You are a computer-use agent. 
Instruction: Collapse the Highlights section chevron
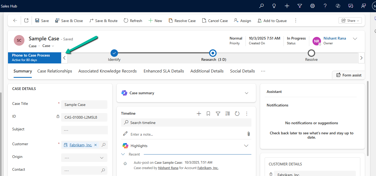246,146
